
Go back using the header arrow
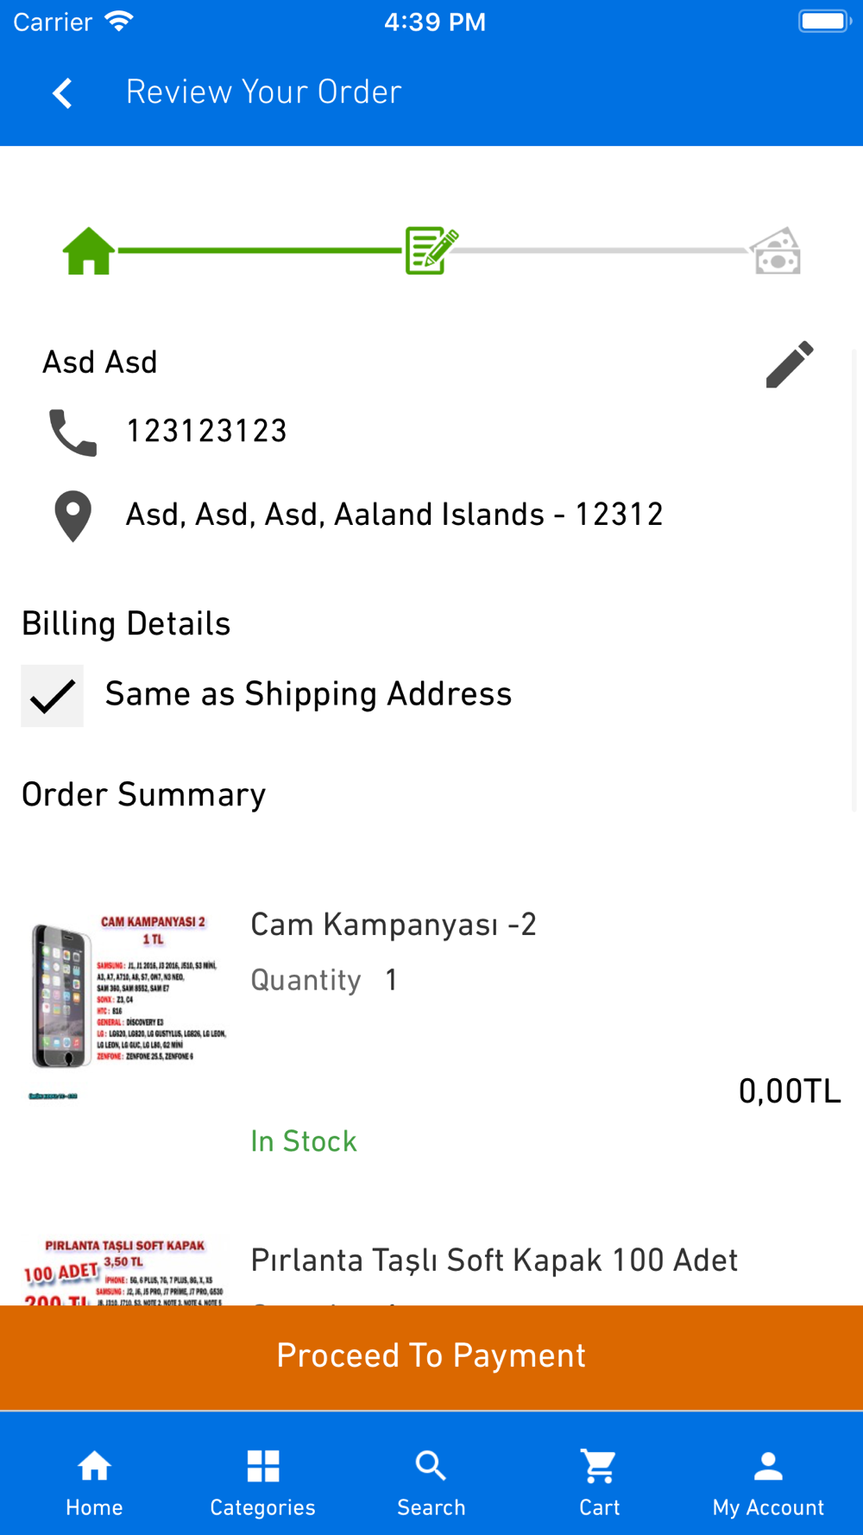62,93
